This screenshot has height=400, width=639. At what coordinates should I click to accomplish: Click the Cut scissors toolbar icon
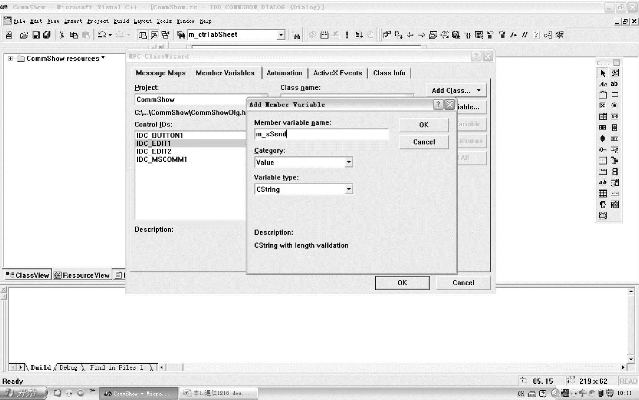(62, 35)
